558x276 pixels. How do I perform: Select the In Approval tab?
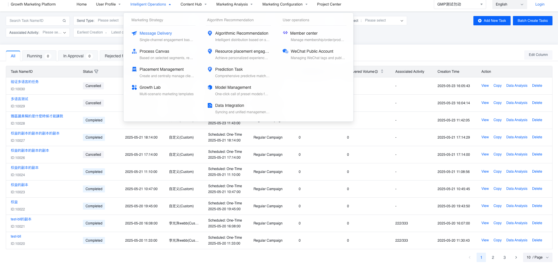click(78, 56)
